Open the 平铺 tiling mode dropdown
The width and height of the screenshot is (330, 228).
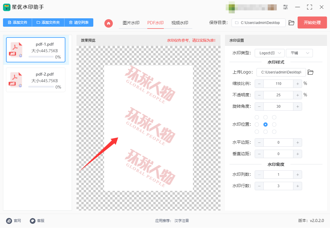coord(299,53)
